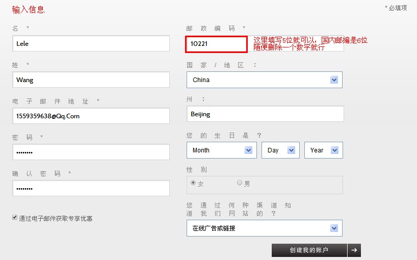
Task: Click the arrow icon of 在线广告或链接 dropdown
Action: [x=334, y=228]
